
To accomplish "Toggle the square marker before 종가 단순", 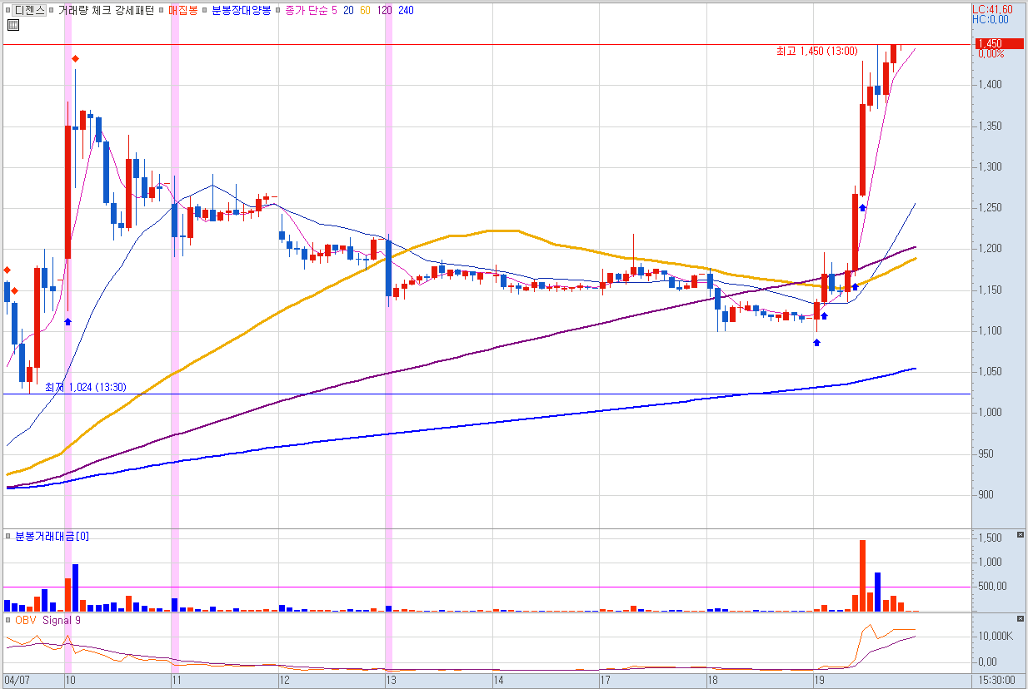I will tap(279, 11).
